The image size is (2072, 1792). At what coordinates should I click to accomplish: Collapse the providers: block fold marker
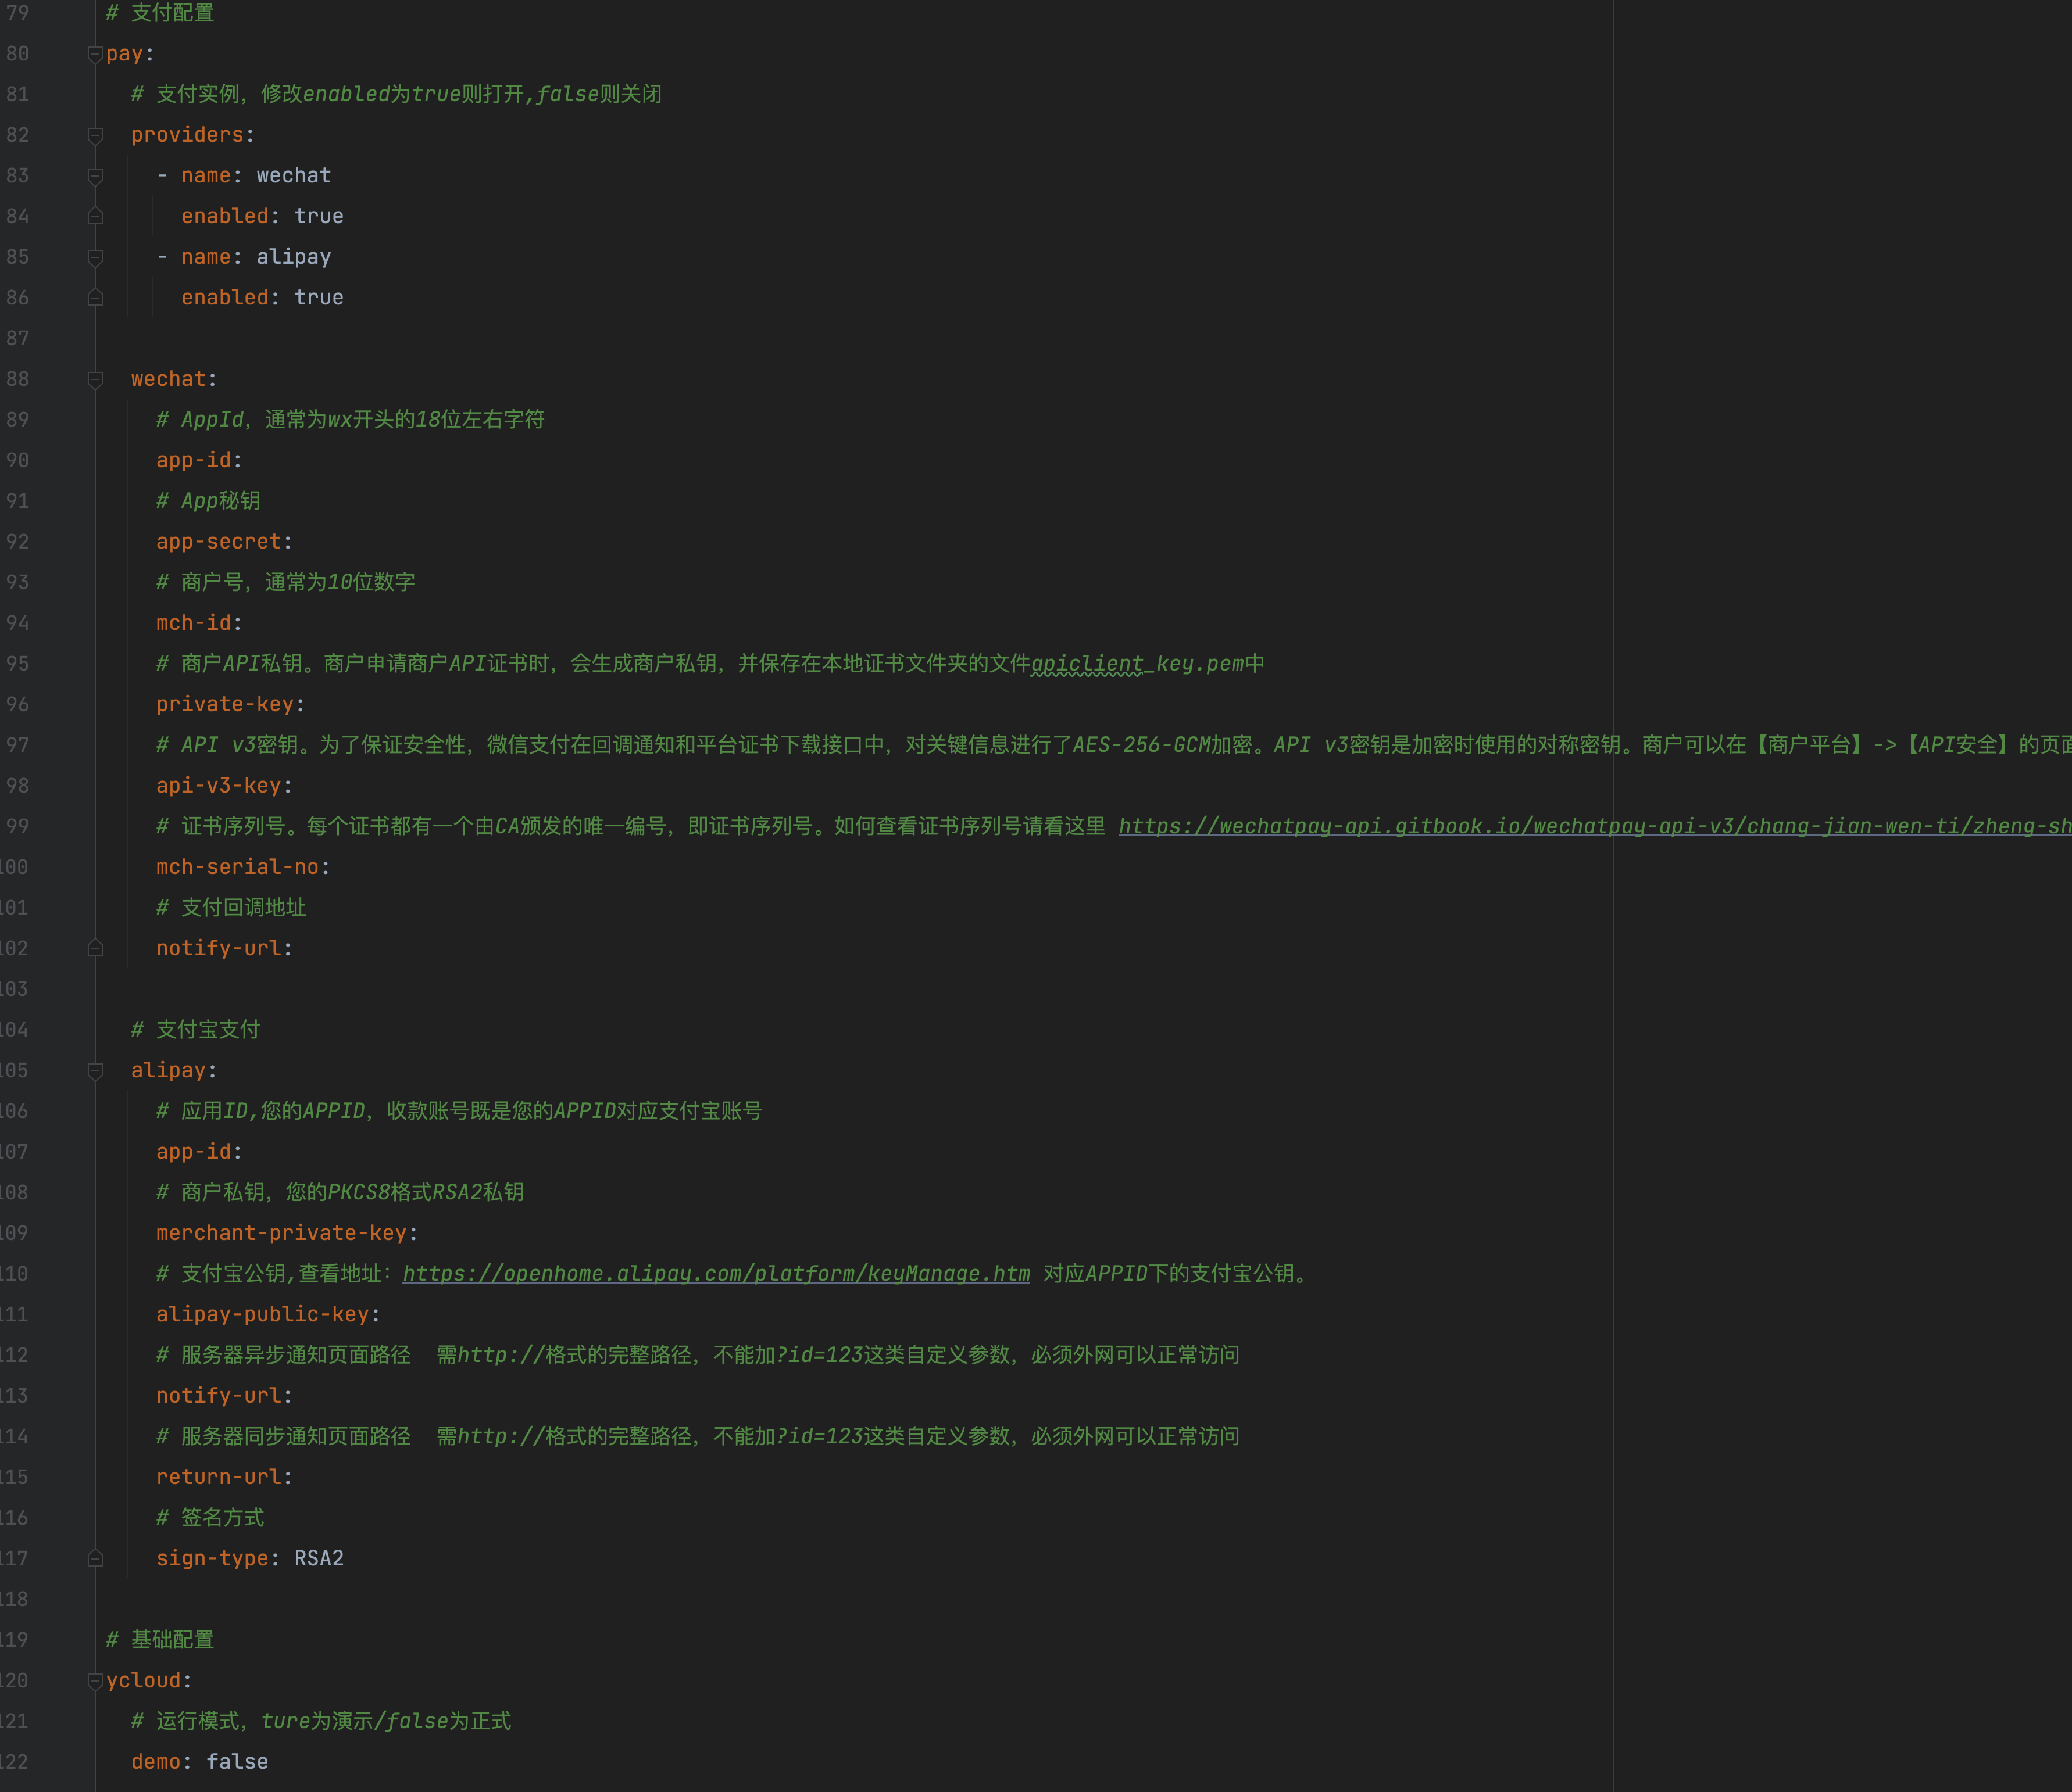[95, 135]
